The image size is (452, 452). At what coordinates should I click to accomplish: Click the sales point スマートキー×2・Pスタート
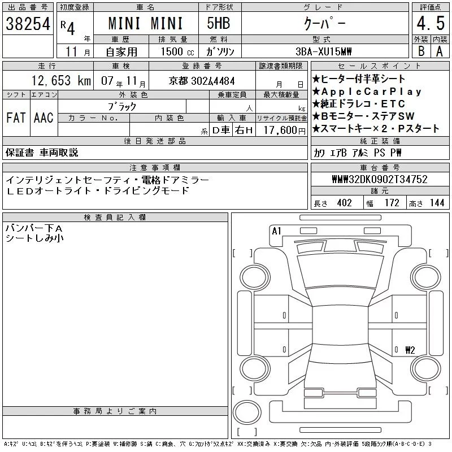(376, 129)
